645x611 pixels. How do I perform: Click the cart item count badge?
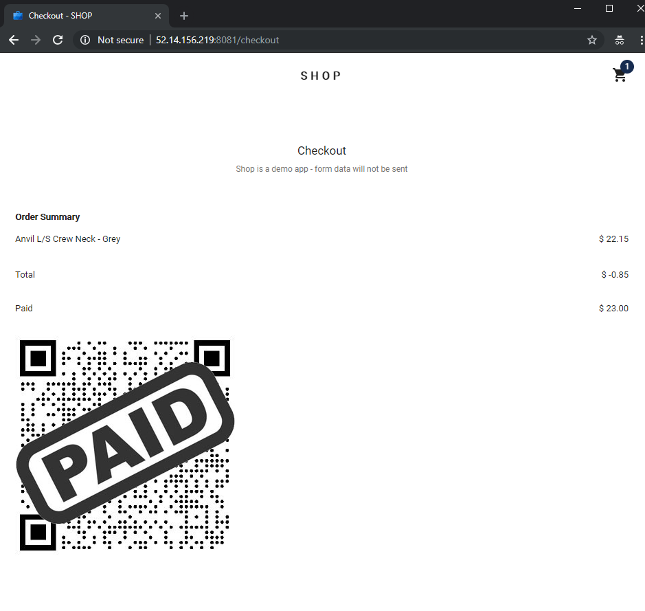click(627, 66)
